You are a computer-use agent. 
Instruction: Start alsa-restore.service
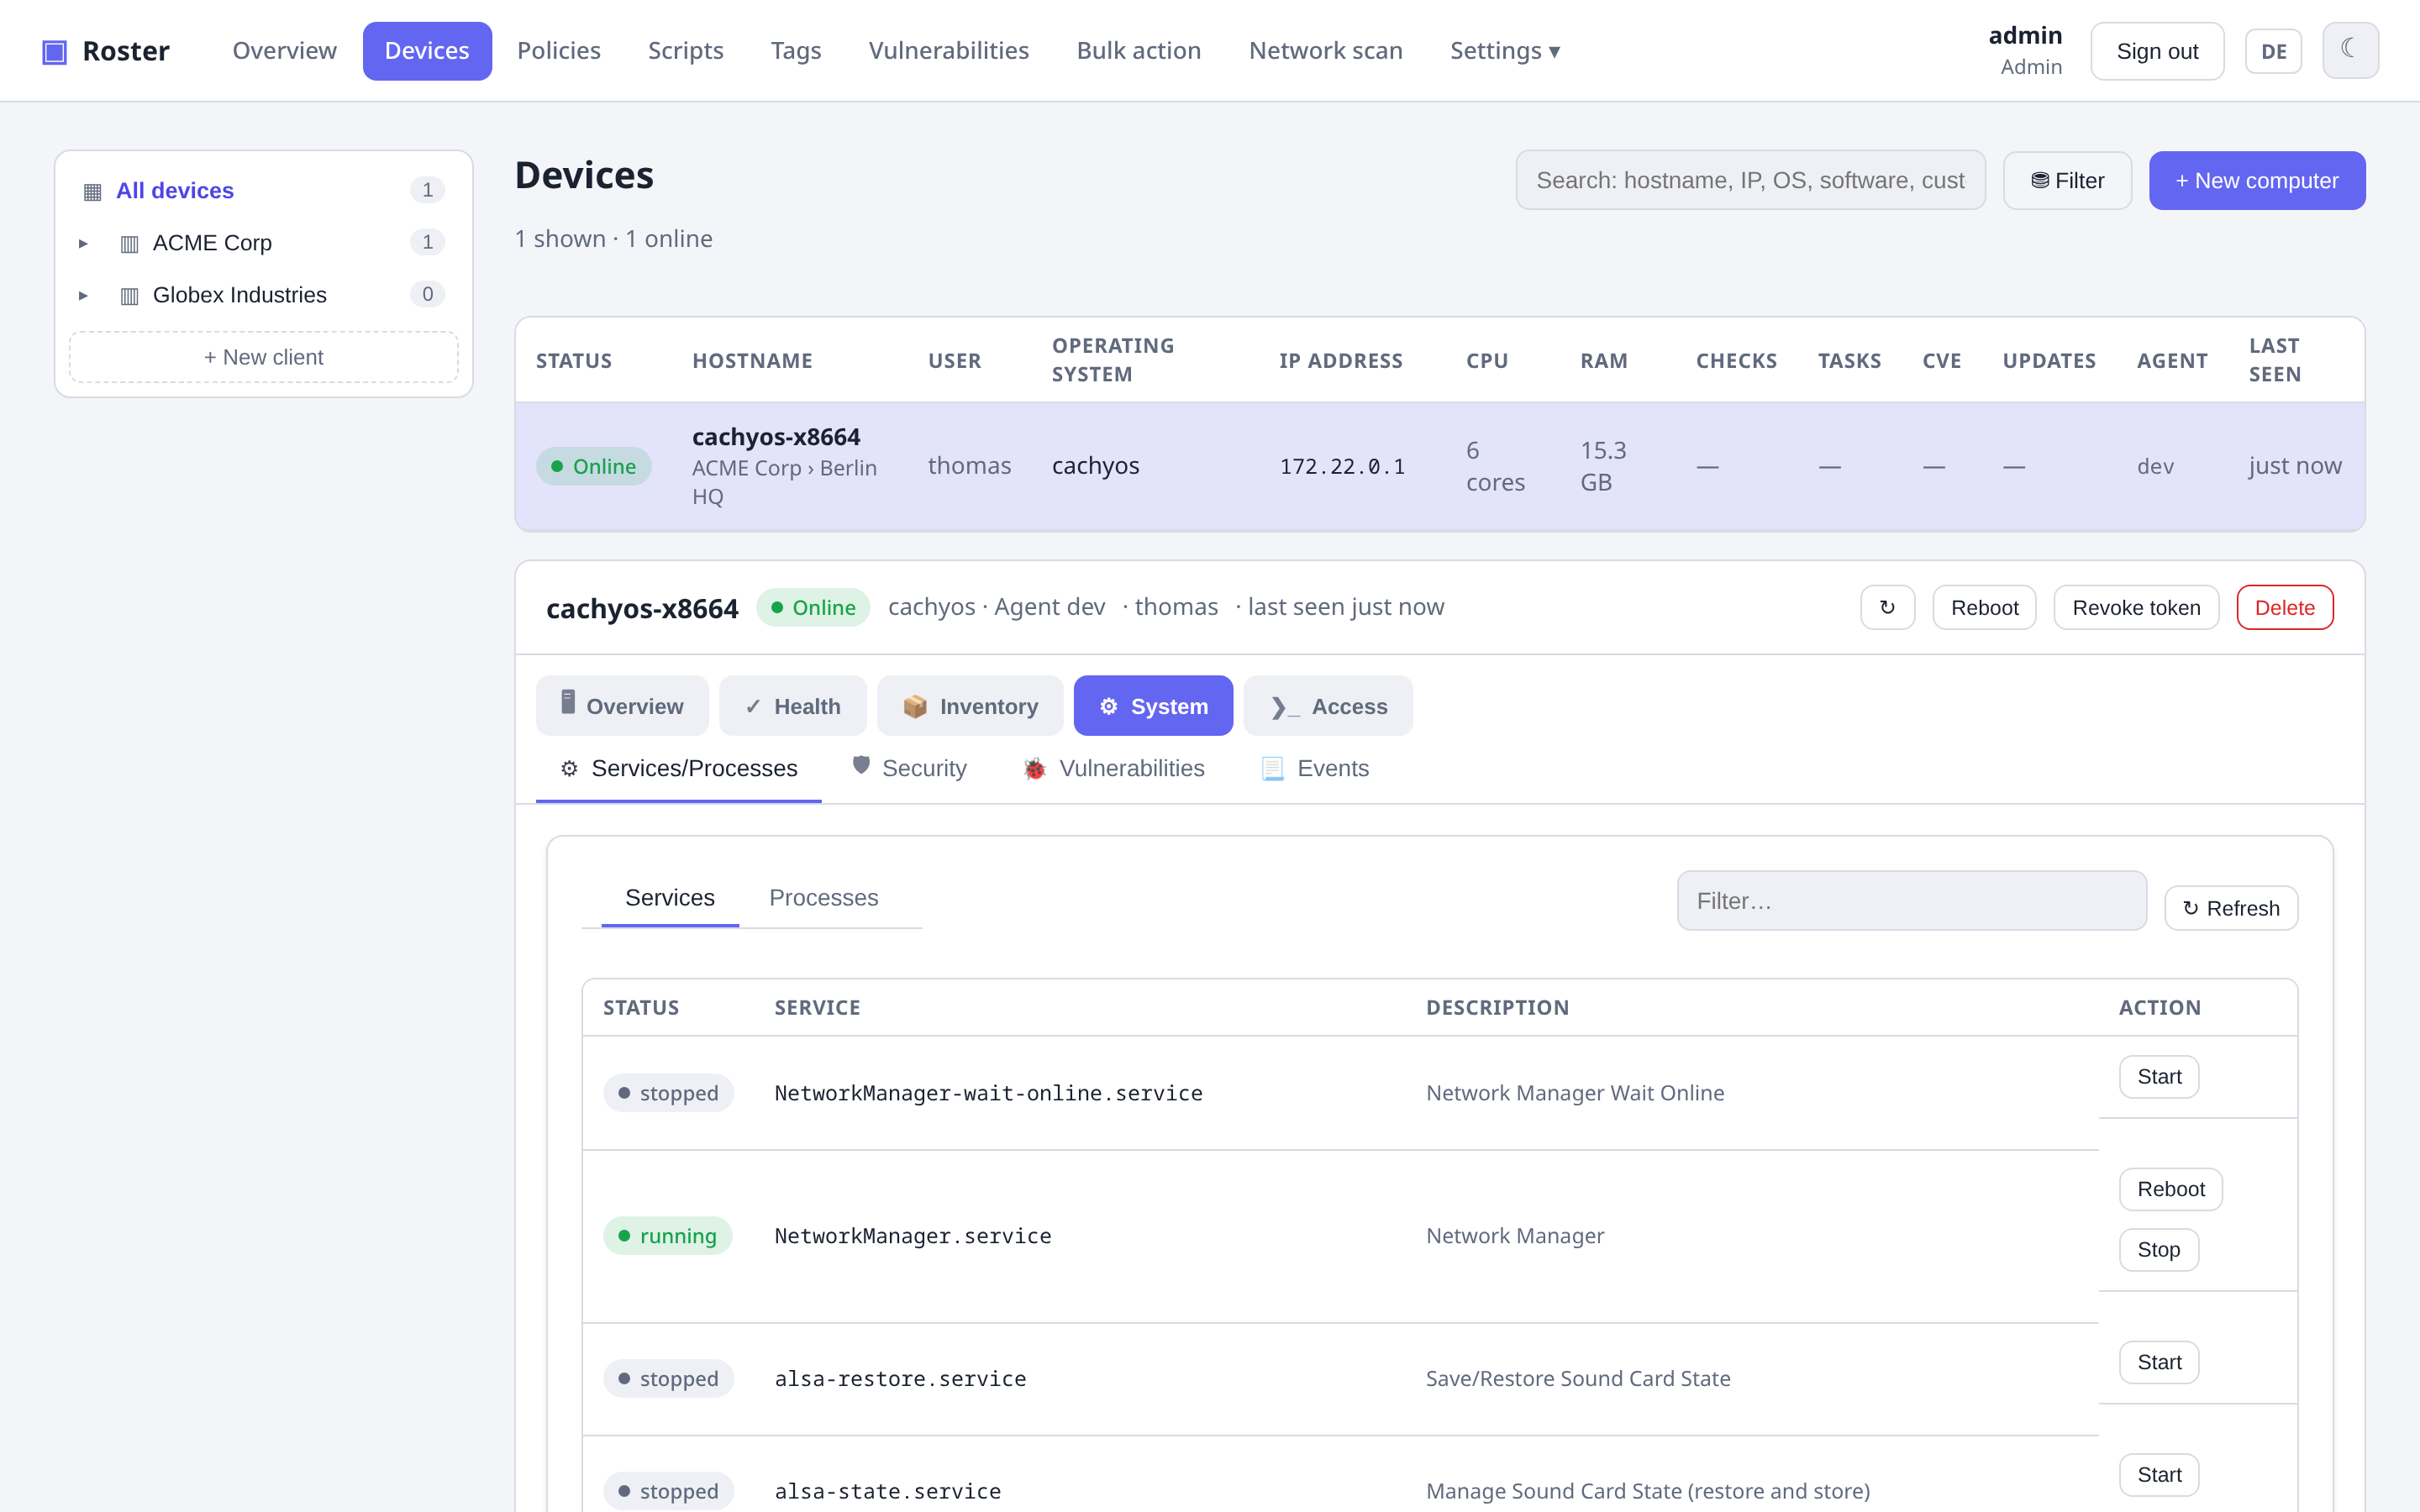pos(2159,1362)
